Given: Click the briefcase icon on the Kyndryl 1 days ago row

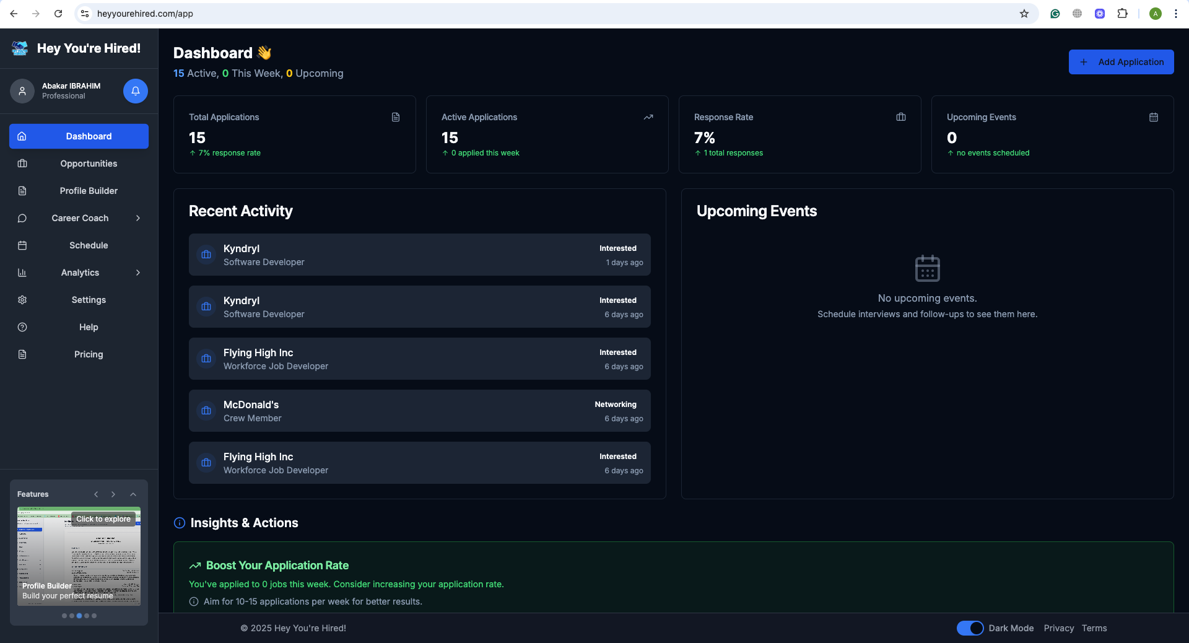Looking at the screenshot, I should [x=206, y=255].
